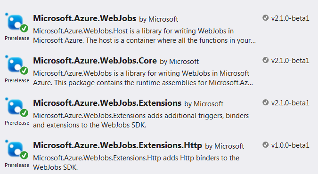Click installed checkmark icon beside WebJobs.Extensions version
Image resolution: width=318 pixels, height=174 pixels.
click(265, 103)
